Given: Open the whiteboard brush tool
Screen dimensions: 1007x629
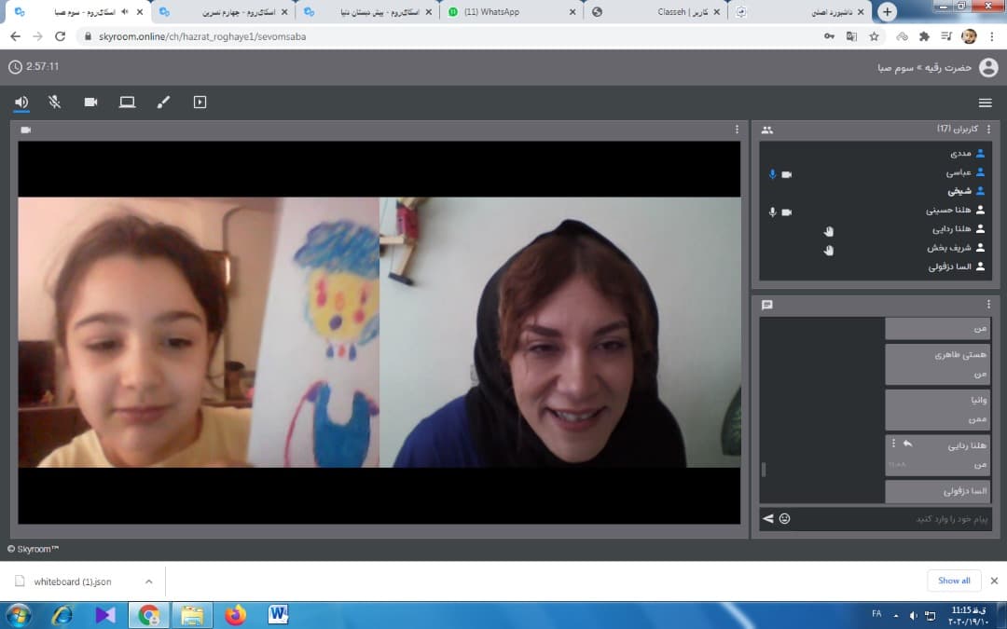Looking at the screenshot, I should pos(163,103).
